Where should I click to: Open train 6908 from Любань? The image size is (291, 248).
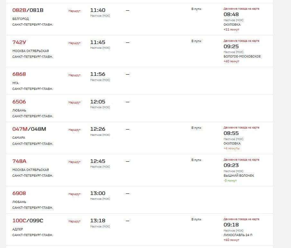pos(19,193)
